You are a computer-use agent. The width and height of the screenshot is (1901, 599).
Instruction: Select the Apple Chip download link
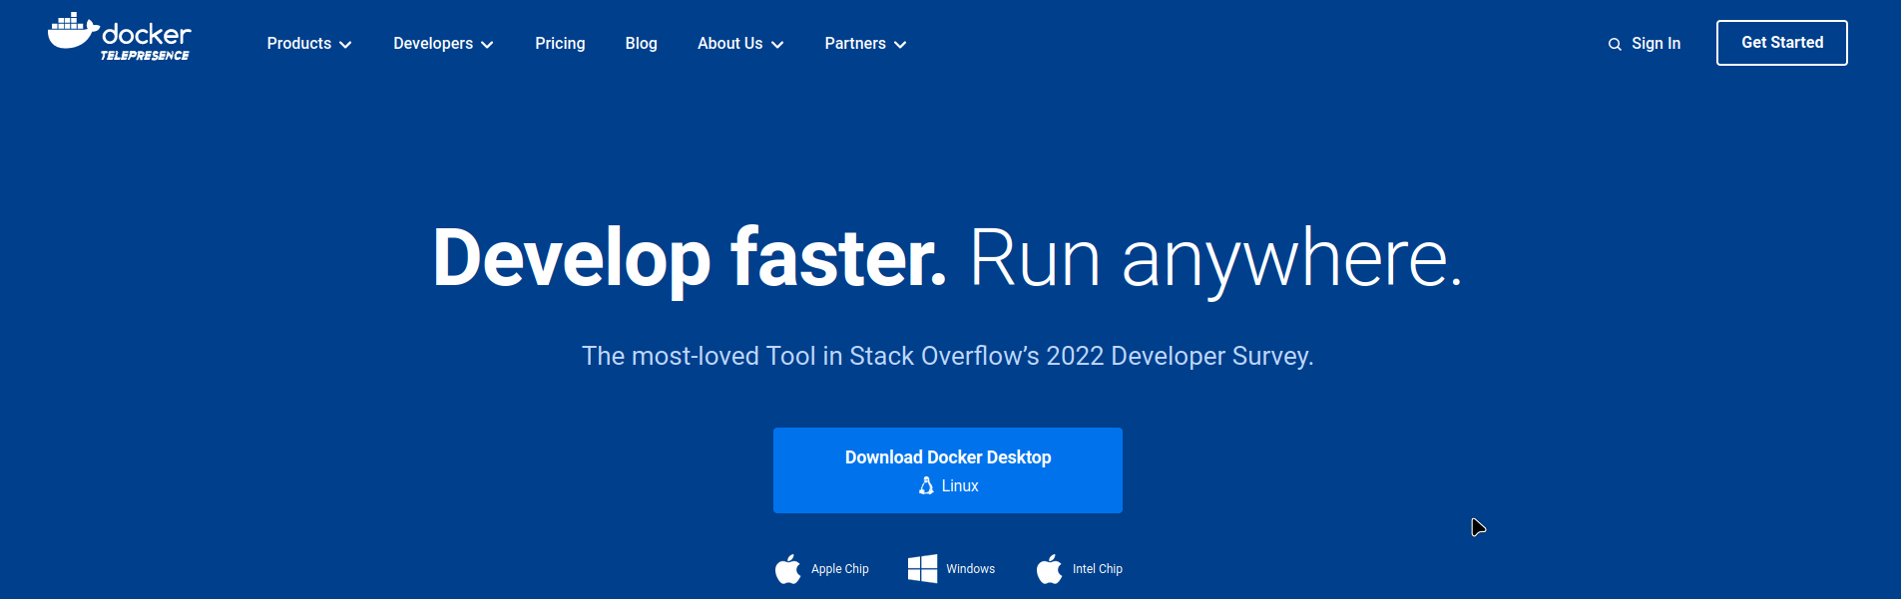822,569
